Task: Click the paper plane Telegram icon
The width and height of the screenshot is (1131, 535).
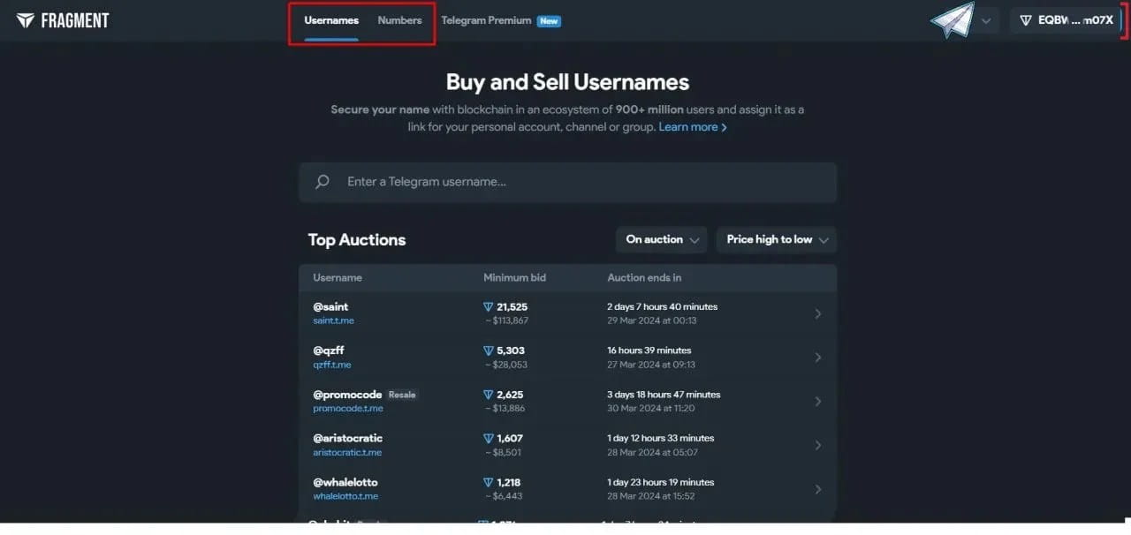Action: (952, 20)
